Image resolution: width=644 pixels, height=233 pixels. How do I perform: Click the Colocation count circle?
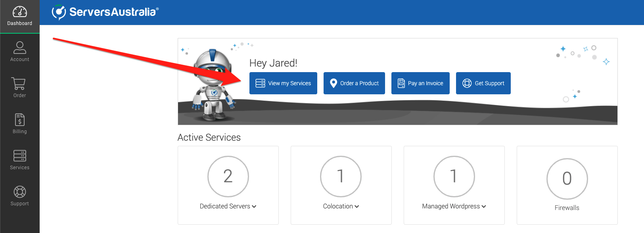tap(341, 176)
